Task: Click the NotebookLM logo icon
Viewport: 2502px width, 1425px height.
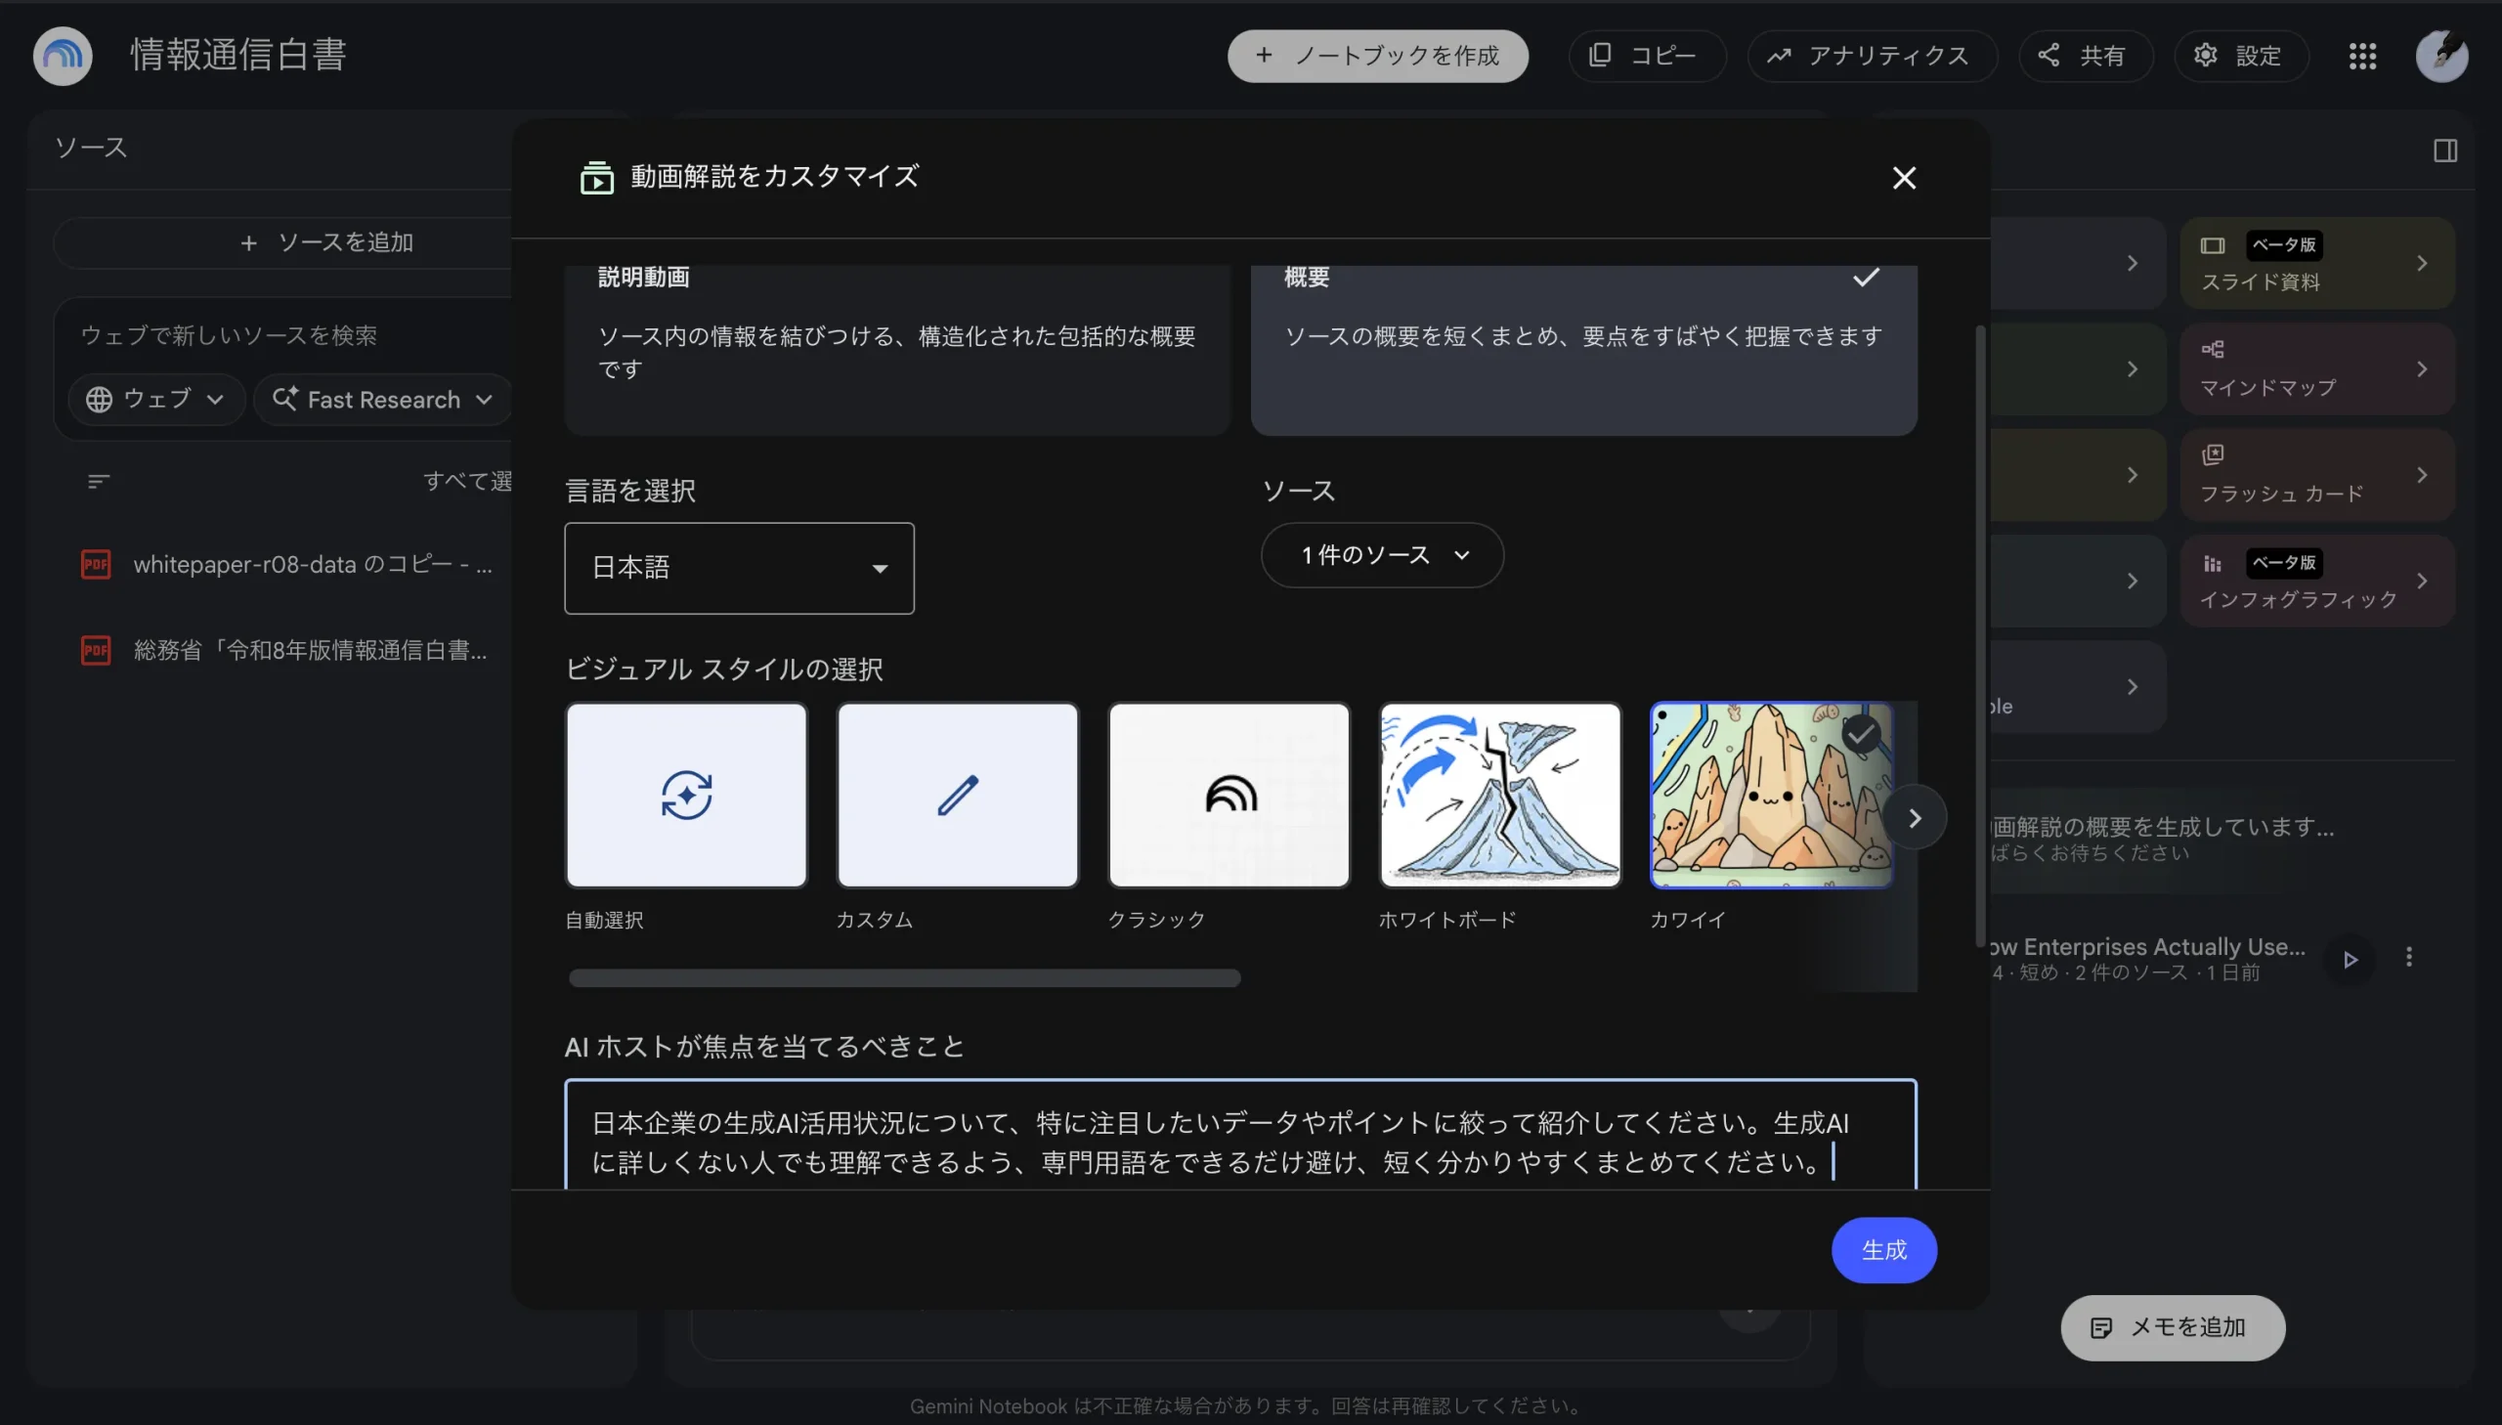Action: coord(63,56)
